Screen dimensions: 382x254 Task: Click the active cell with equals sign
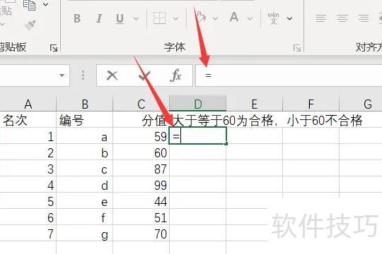pos(198,135)
